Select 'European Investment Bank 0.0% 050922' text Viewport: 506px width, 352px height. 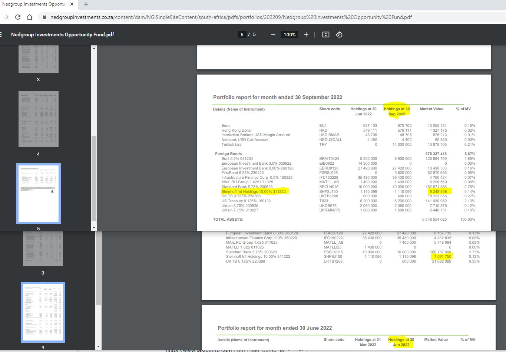tap(257, 163)
